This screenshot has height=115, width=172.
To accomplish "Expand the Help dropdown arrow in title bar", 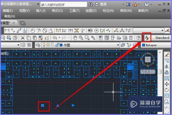I will (x=152, y=5).
